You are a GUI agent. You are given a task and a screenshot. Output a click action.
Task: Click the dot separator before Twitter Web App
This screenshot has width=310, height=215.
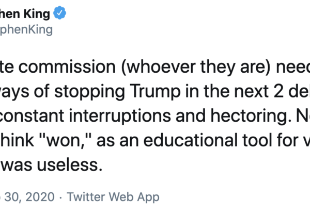[60, 196]
